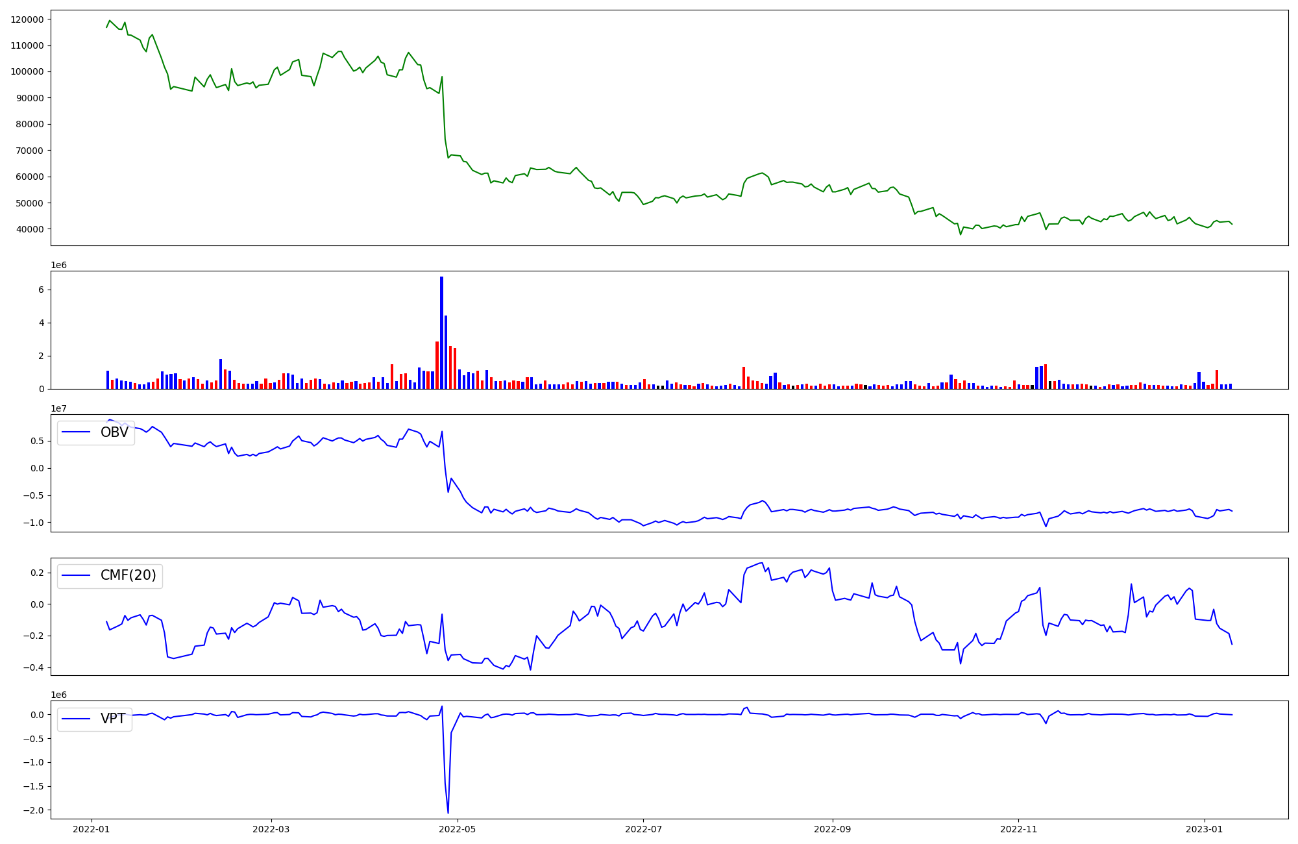Viewport: 1298px width, 844px height.
Task: Click the 6 label on volume axis
Action: click(41, 290)
